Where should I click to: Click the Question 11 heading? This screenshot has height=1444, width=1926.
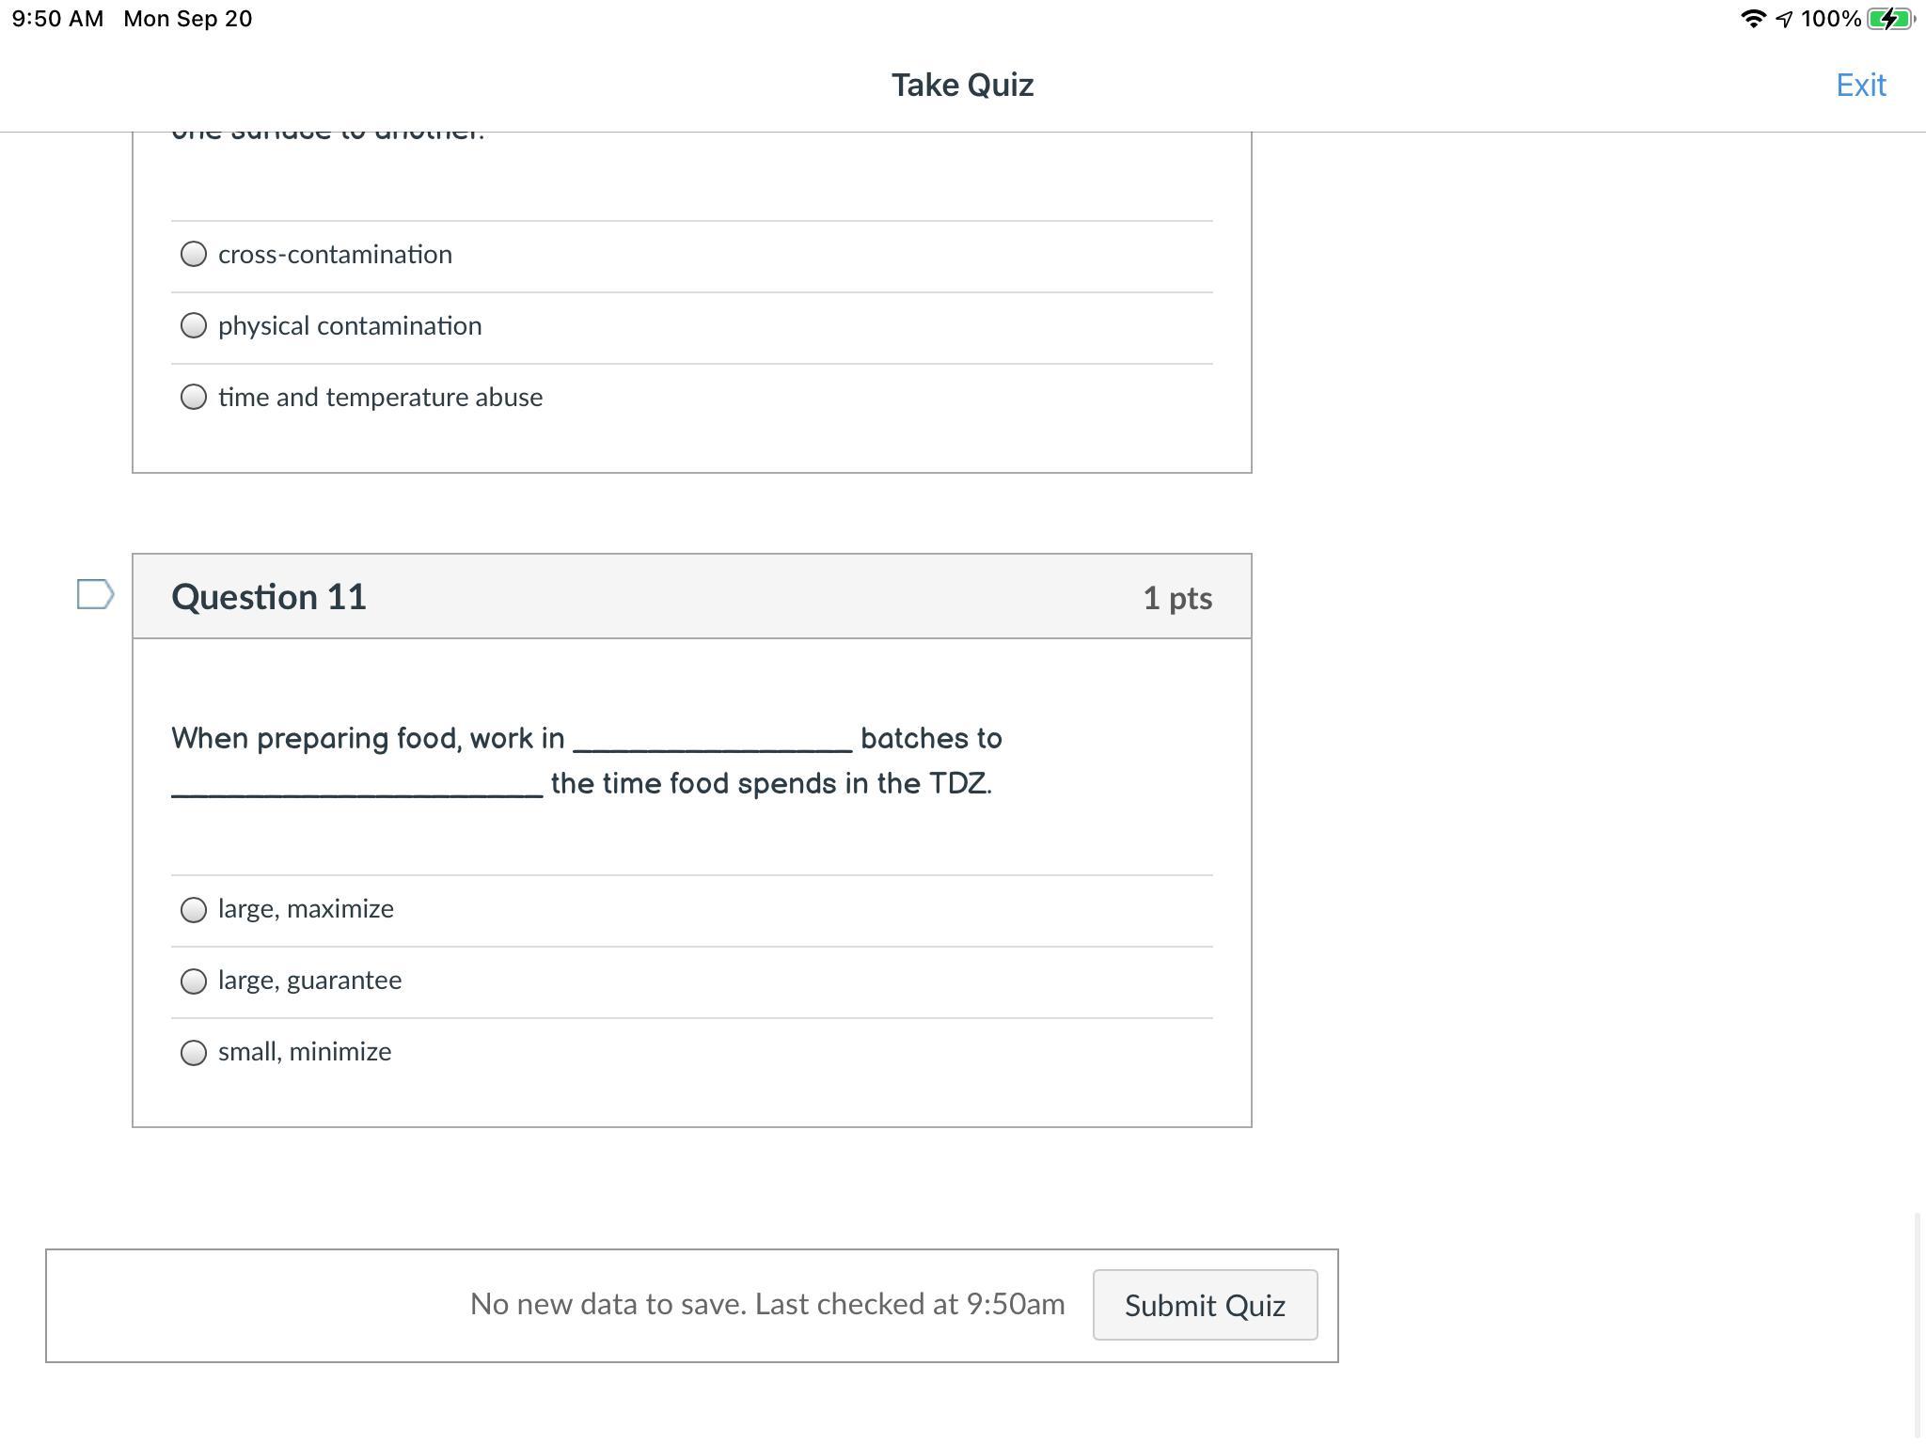pyautogui.click(x=269, y=598)
